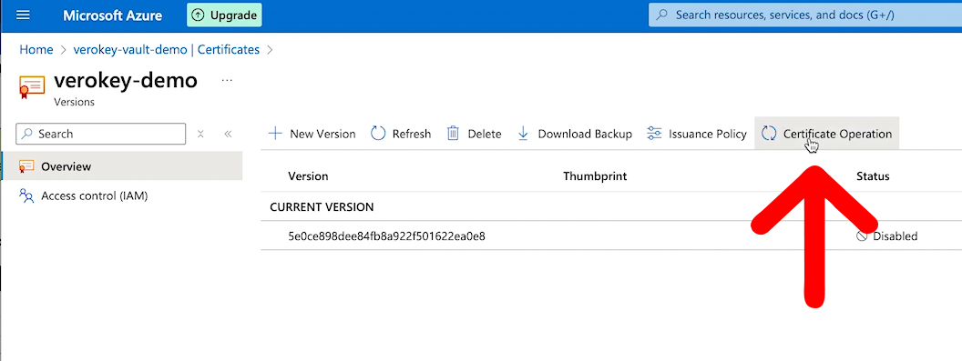
Task: Click the Disabled status icon
Action: coord(862,236)
